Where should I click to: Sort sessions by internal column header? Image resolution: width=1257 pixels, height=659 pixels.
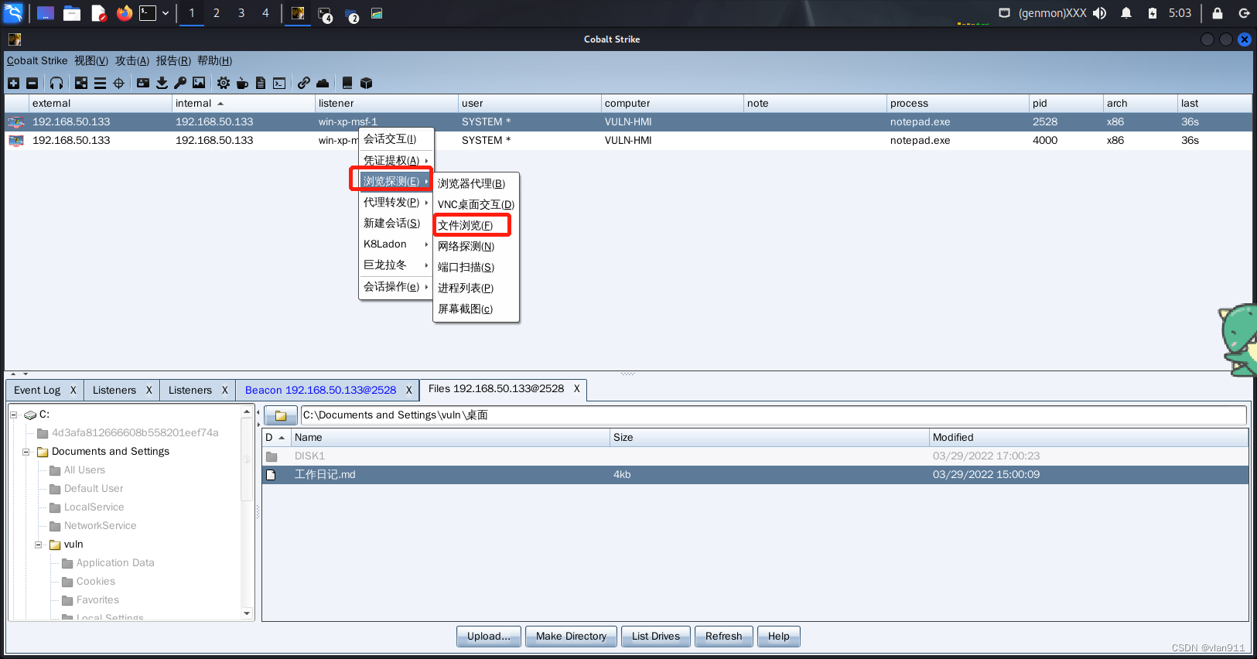tap(244, 103)
